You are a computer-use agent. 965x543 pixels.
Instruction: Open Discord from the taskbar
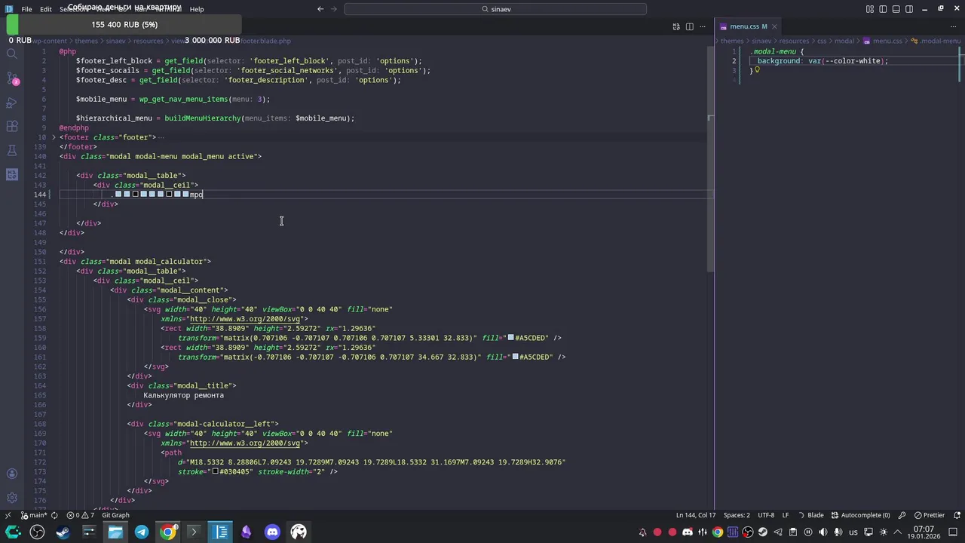[x=272, y=532]
